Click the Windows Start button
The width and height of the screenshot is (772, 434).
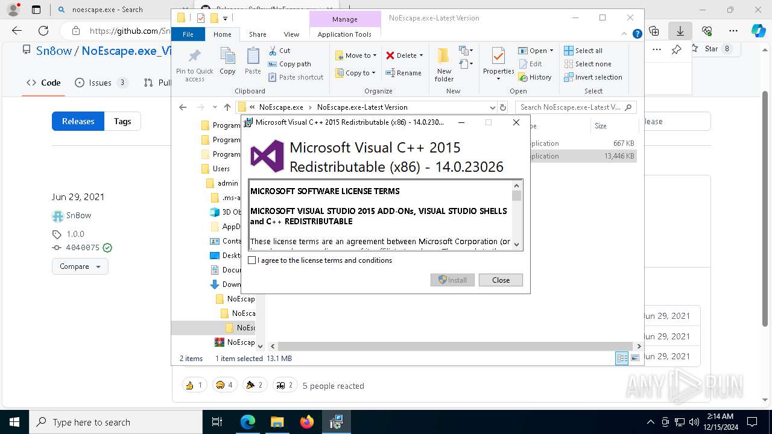(14, 422)
